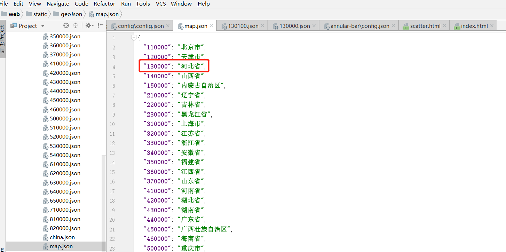The image size is (506, 252).
Task: Select 370000.json in the project tree
Action: point(62,55)
